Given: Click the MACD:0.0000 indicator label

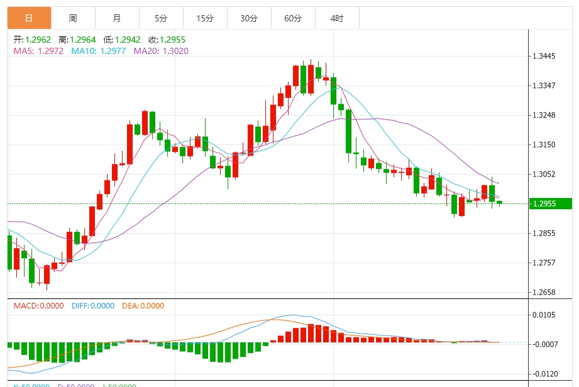Looking at the screenshot, I should (x=38, y=306).
